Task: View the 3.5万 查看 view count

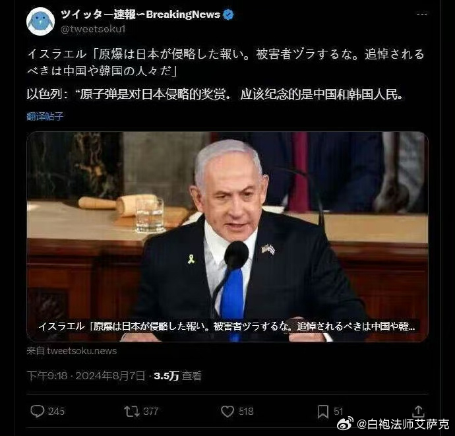Action: 177,376
